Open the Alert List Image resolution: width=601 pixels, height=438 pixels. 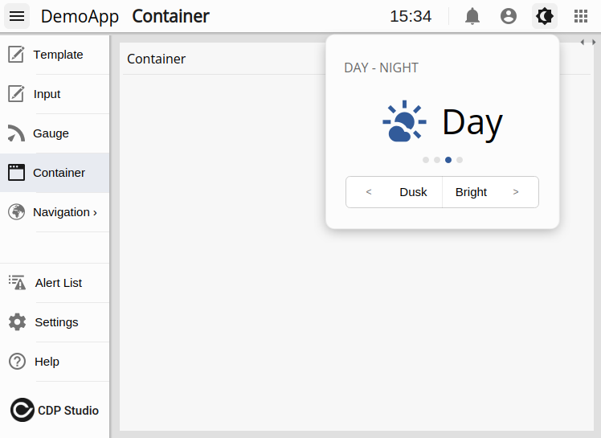pos(58,283)
